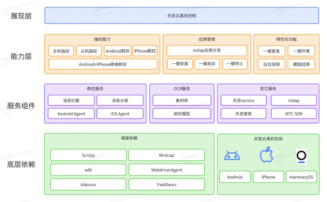This screenshot has height=202, width=327.
Task: Click the MTC SDK box
Action: tap(294, 114)
